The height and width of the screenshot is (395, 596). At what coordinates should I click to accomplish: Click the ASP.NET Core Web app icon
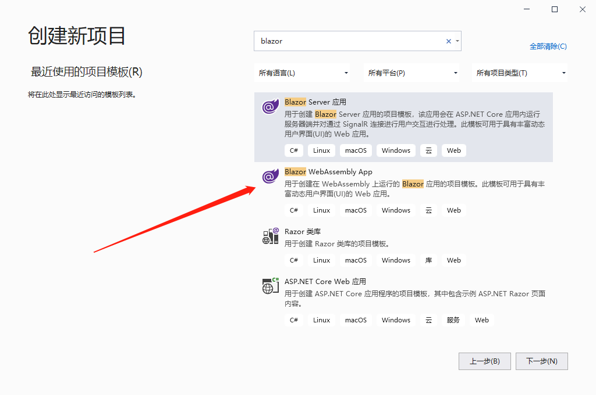(270, 286)
